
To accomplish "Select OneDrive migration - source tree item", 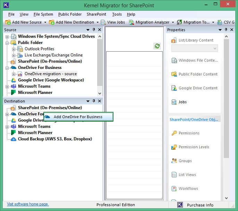I will 51,74.
